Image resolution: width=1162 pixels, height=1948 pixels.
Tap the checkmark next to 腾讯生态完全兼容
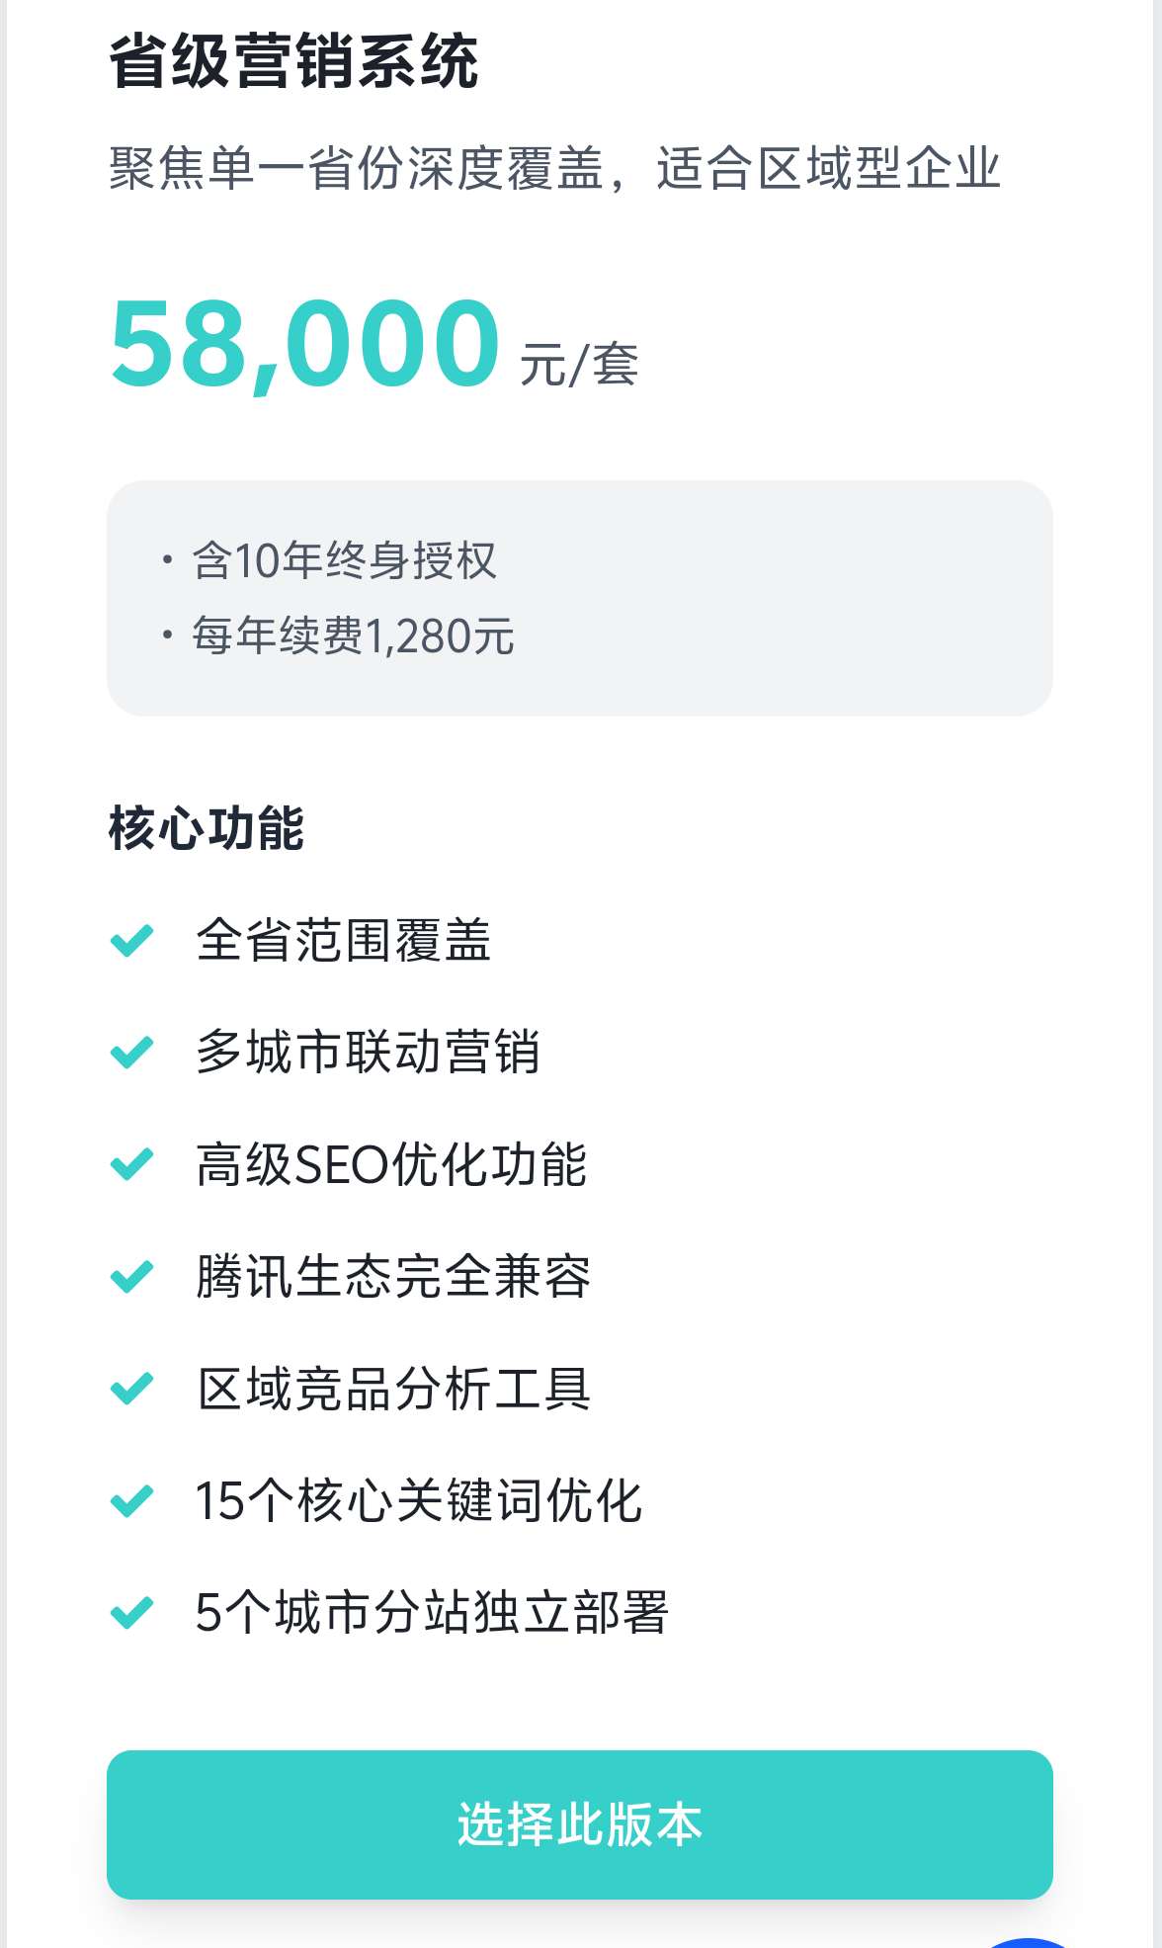pos(131,1276)
